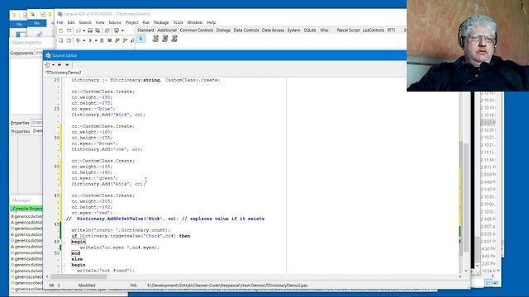Click the Save floppy disk icon

(x=90, y=31)
